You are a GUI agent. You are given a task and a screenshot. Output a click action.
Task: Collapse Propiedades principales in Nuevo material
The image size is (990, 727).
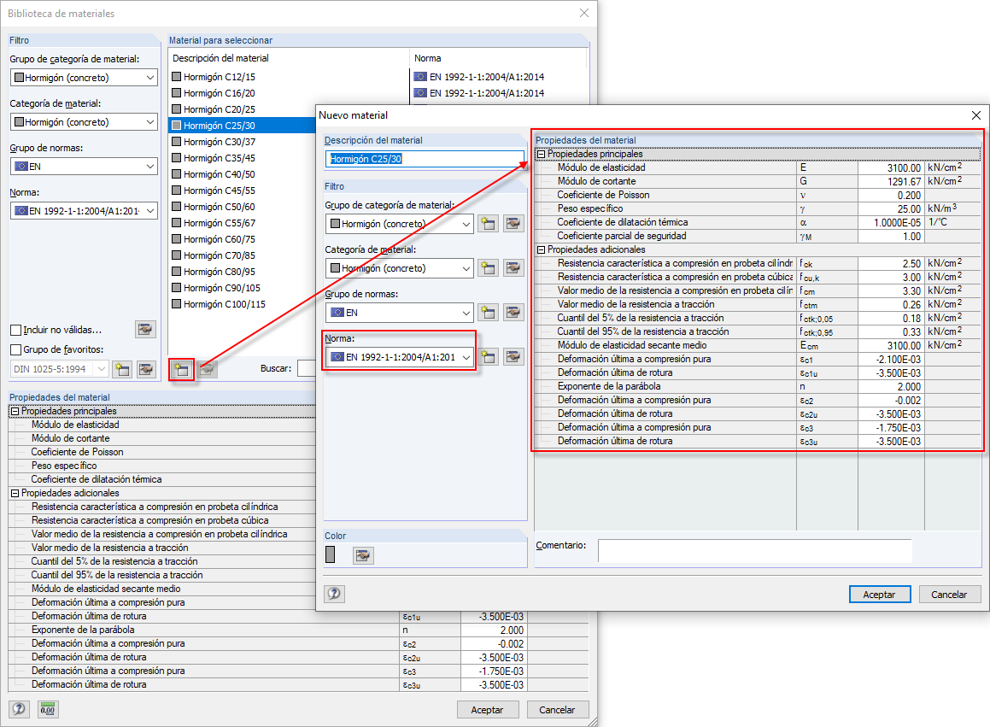pyautogui.click(x=541, y=154)
